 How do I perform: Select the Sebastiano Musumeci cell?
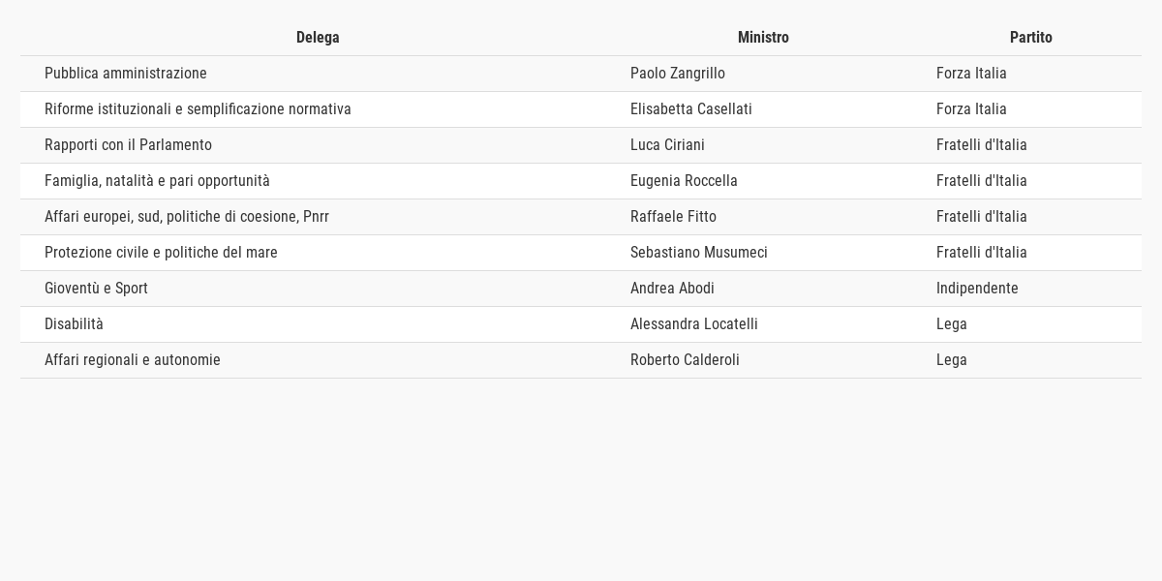click(x=763, y=253)
